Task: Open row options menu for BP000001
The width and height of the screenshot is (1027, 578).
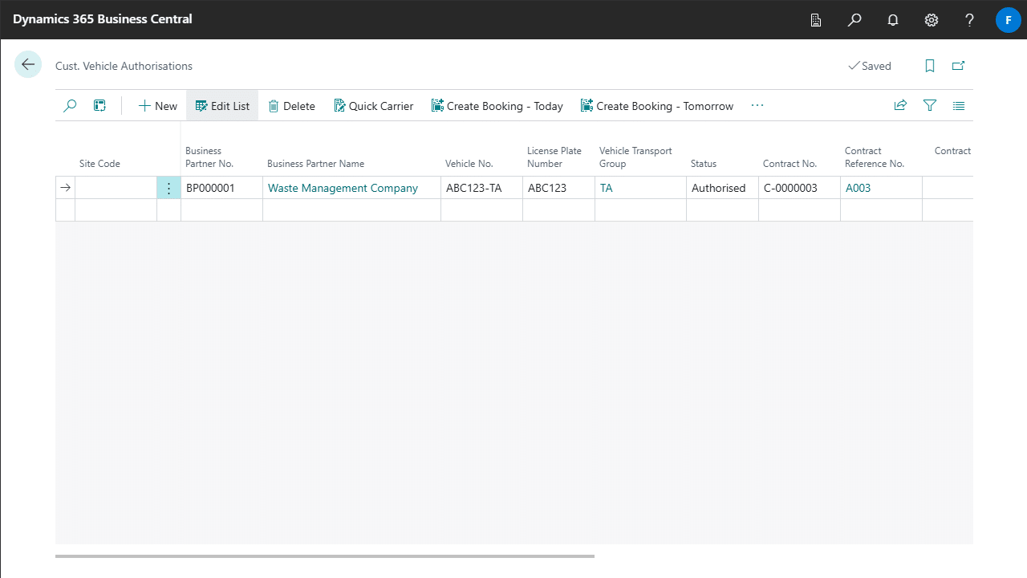Action: pos(168,188)
